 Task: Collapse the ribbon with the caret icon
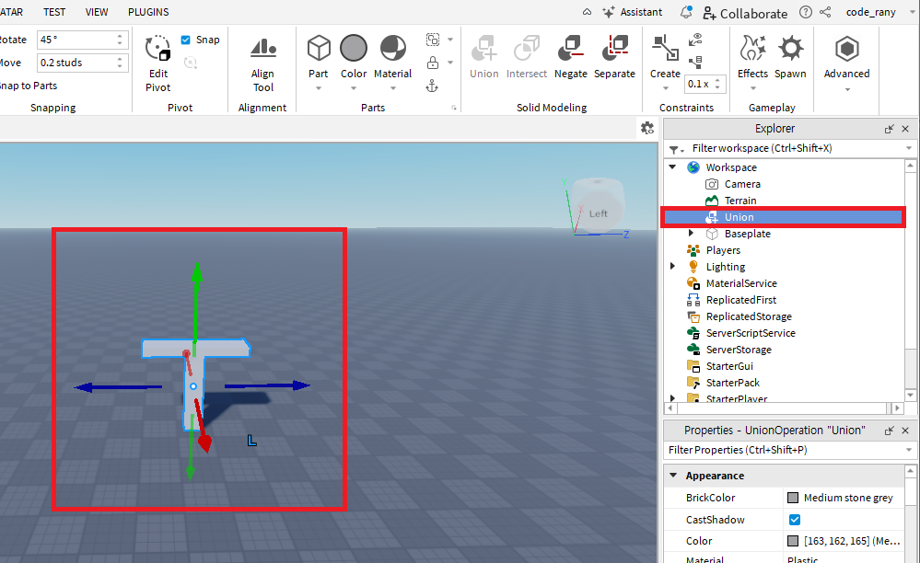click(x=587, y=12)
